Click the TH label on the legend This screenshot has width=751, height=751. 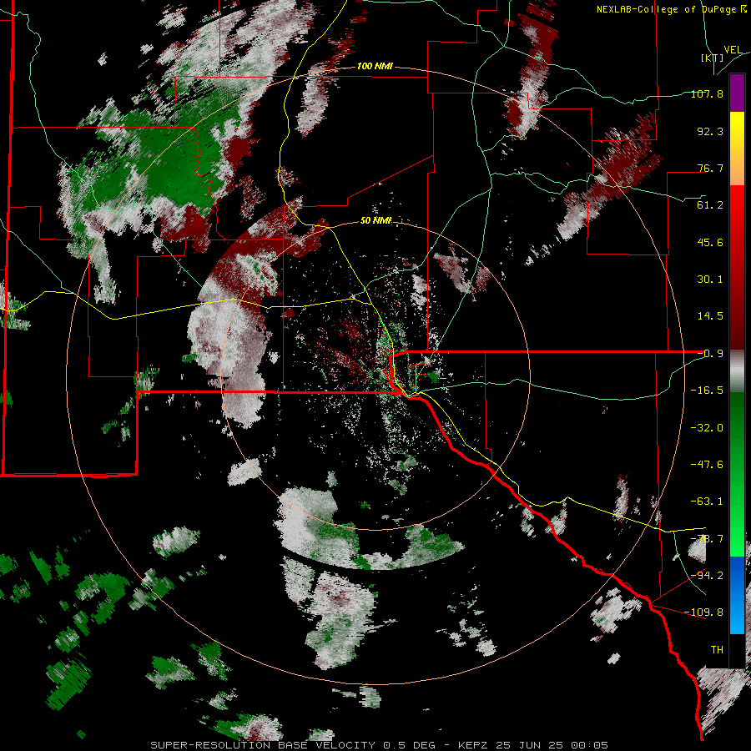click(717, 649)
